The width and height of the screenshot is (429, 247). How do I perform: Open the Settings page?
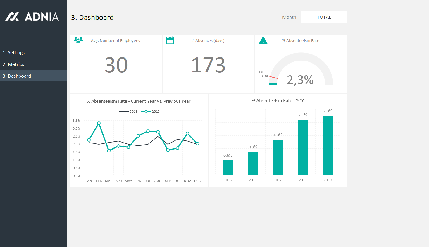(x=14, y=53)
